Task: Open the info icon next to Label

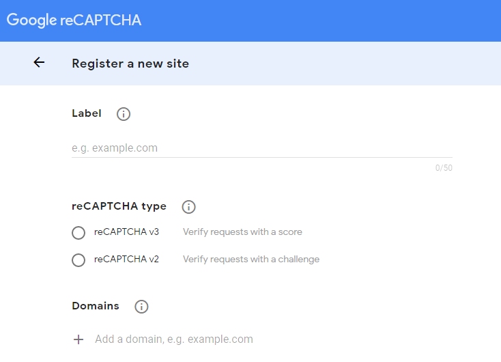Action: (x=124, y=114)
